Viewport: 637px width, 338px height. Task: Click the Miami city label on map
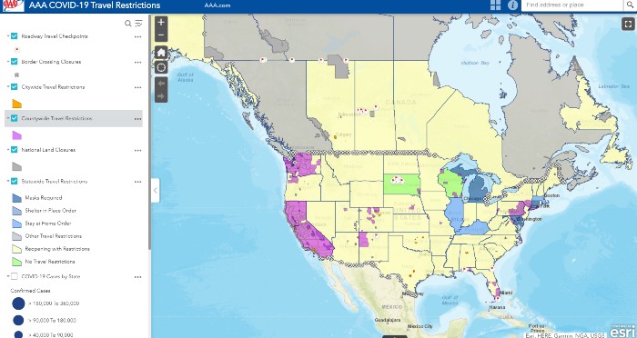coord(506,293)
